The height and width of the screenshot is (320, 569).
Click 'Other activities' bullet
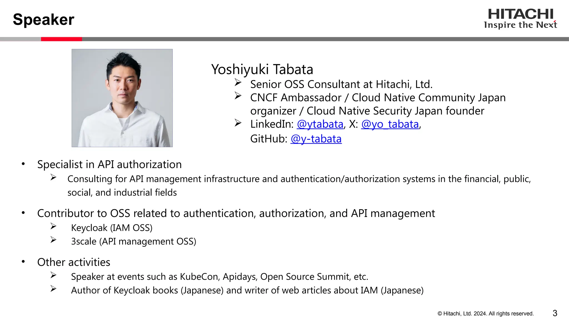tap(74, 262)
